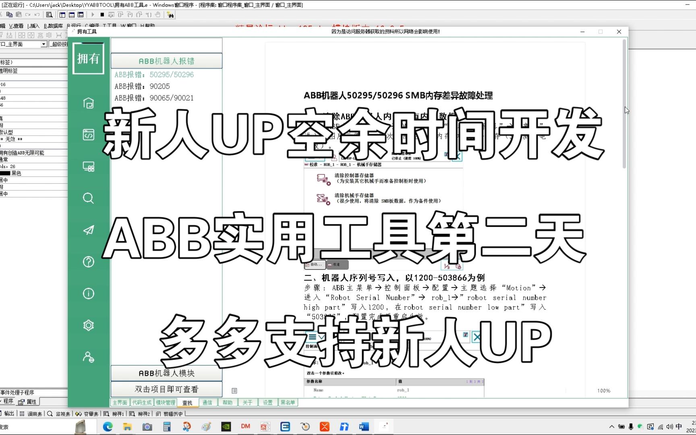The width and height of the screenshot is (696, 435).
Task: Select ABB报错: 90065/90021 list item
Action: [154, 98]
